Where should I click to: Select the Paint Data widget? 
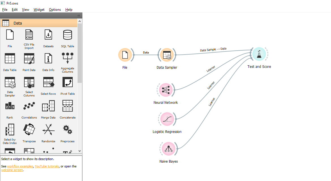pyautogui.click(x=29, y=58)
